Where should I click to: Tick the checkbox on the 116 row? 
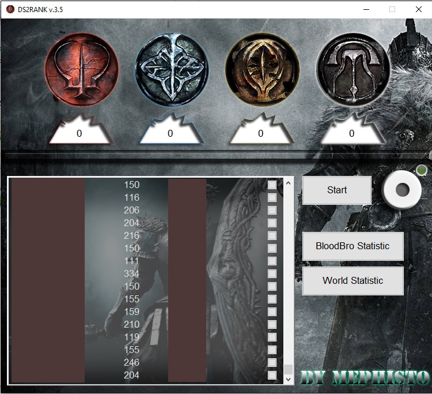coord(272,197)
